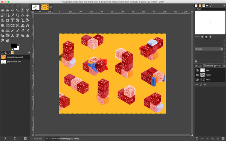This screenshot has height=141, width=226.
Task: Click the horizontal canvas scrollbar
Action: coord(112,135)
